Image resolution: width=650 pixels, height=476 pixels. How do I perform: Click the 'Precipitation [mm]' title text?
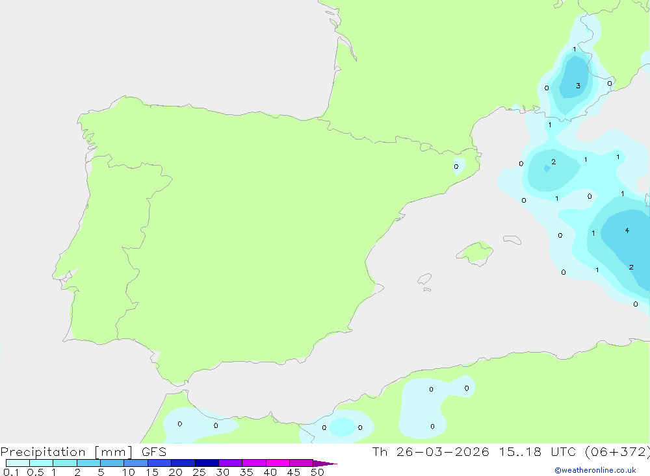(66, 452)
